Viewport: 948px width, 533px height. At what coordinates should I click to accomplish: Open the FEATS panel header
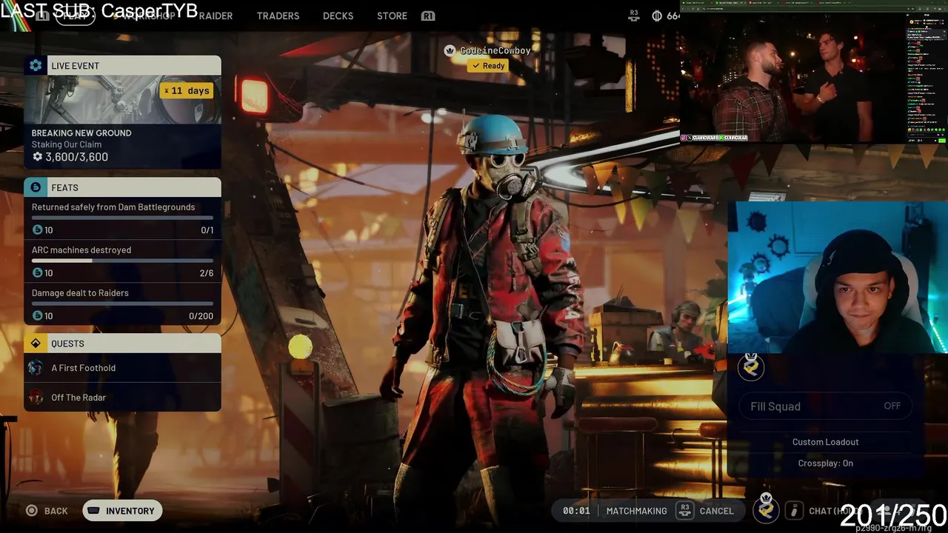122,187
